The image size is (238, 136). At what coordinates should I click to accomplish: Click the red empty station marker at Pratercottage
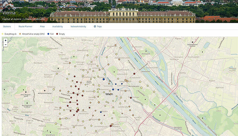click(131, 98)
